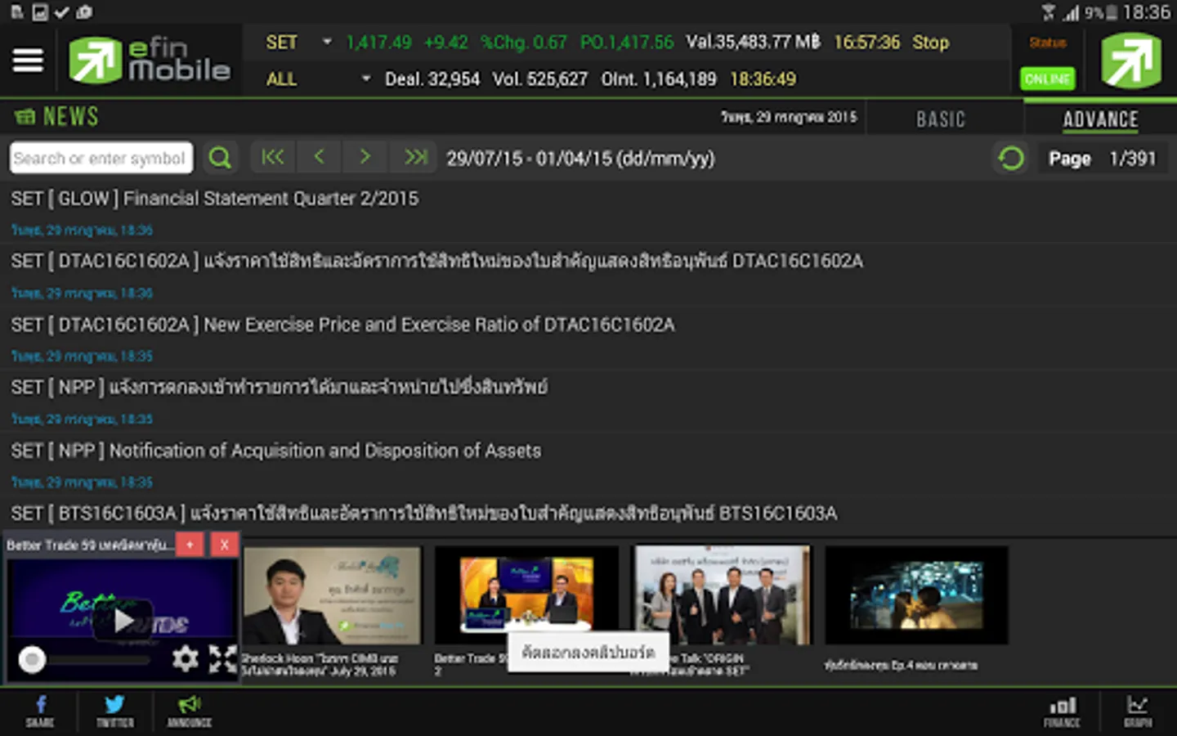This screenshot has height=736, width=1177.
Task: Select the group of businessmen thumbnail
Action: 723,596
